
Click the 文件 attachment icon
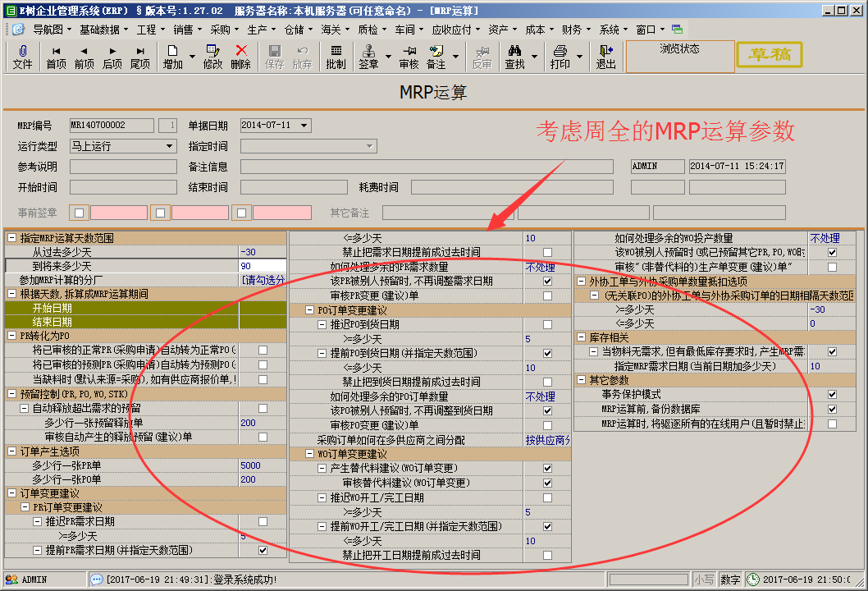coord(23,51)
